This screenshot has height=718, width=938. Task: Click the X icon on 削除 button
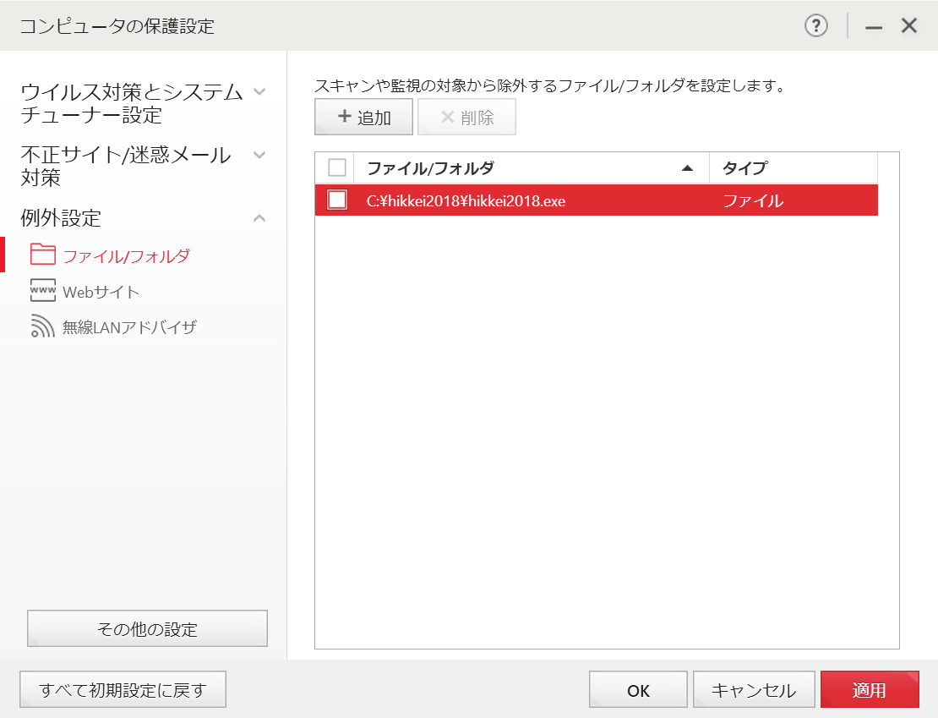point(447,117)
